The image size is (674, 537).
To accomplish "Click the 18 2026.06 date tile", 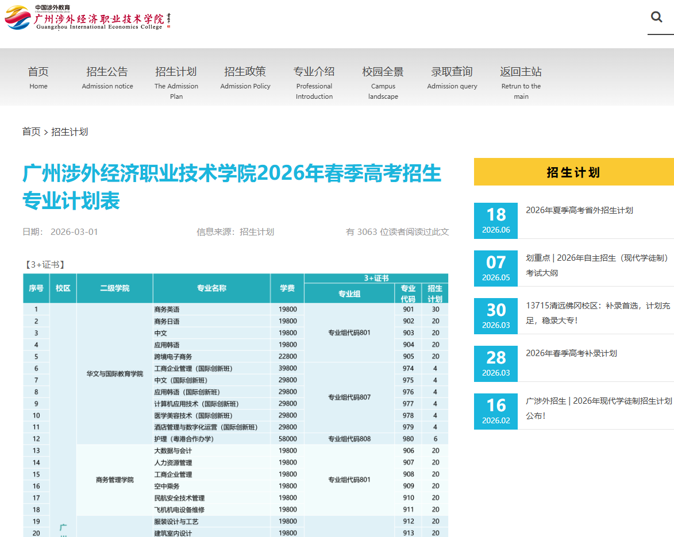I will pyautogui.click(x=496, y=221).
